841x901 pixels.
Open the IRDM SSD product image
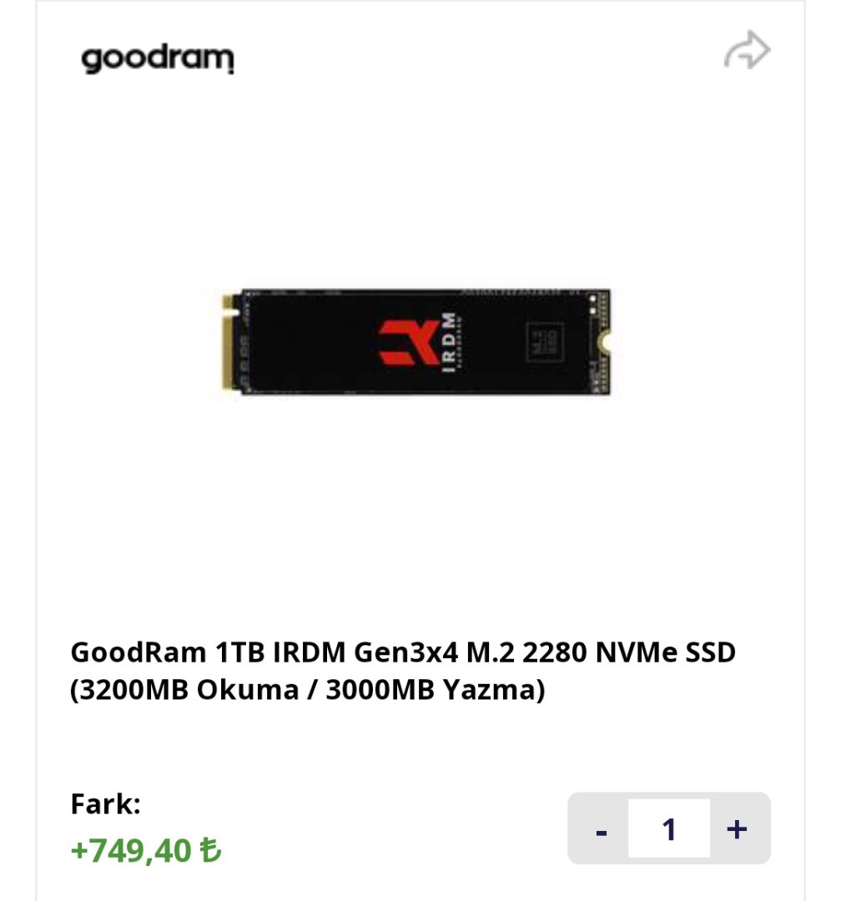click(x=417, y=342)
